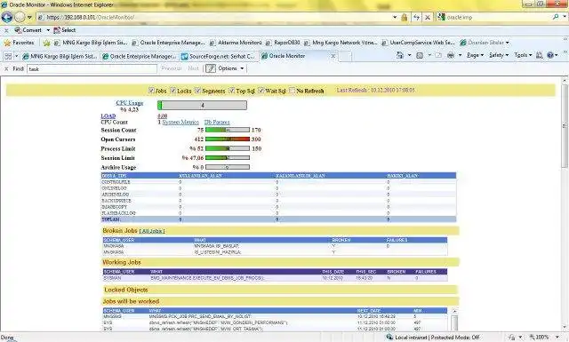Open a new blank tab

(x=345, y=56)
